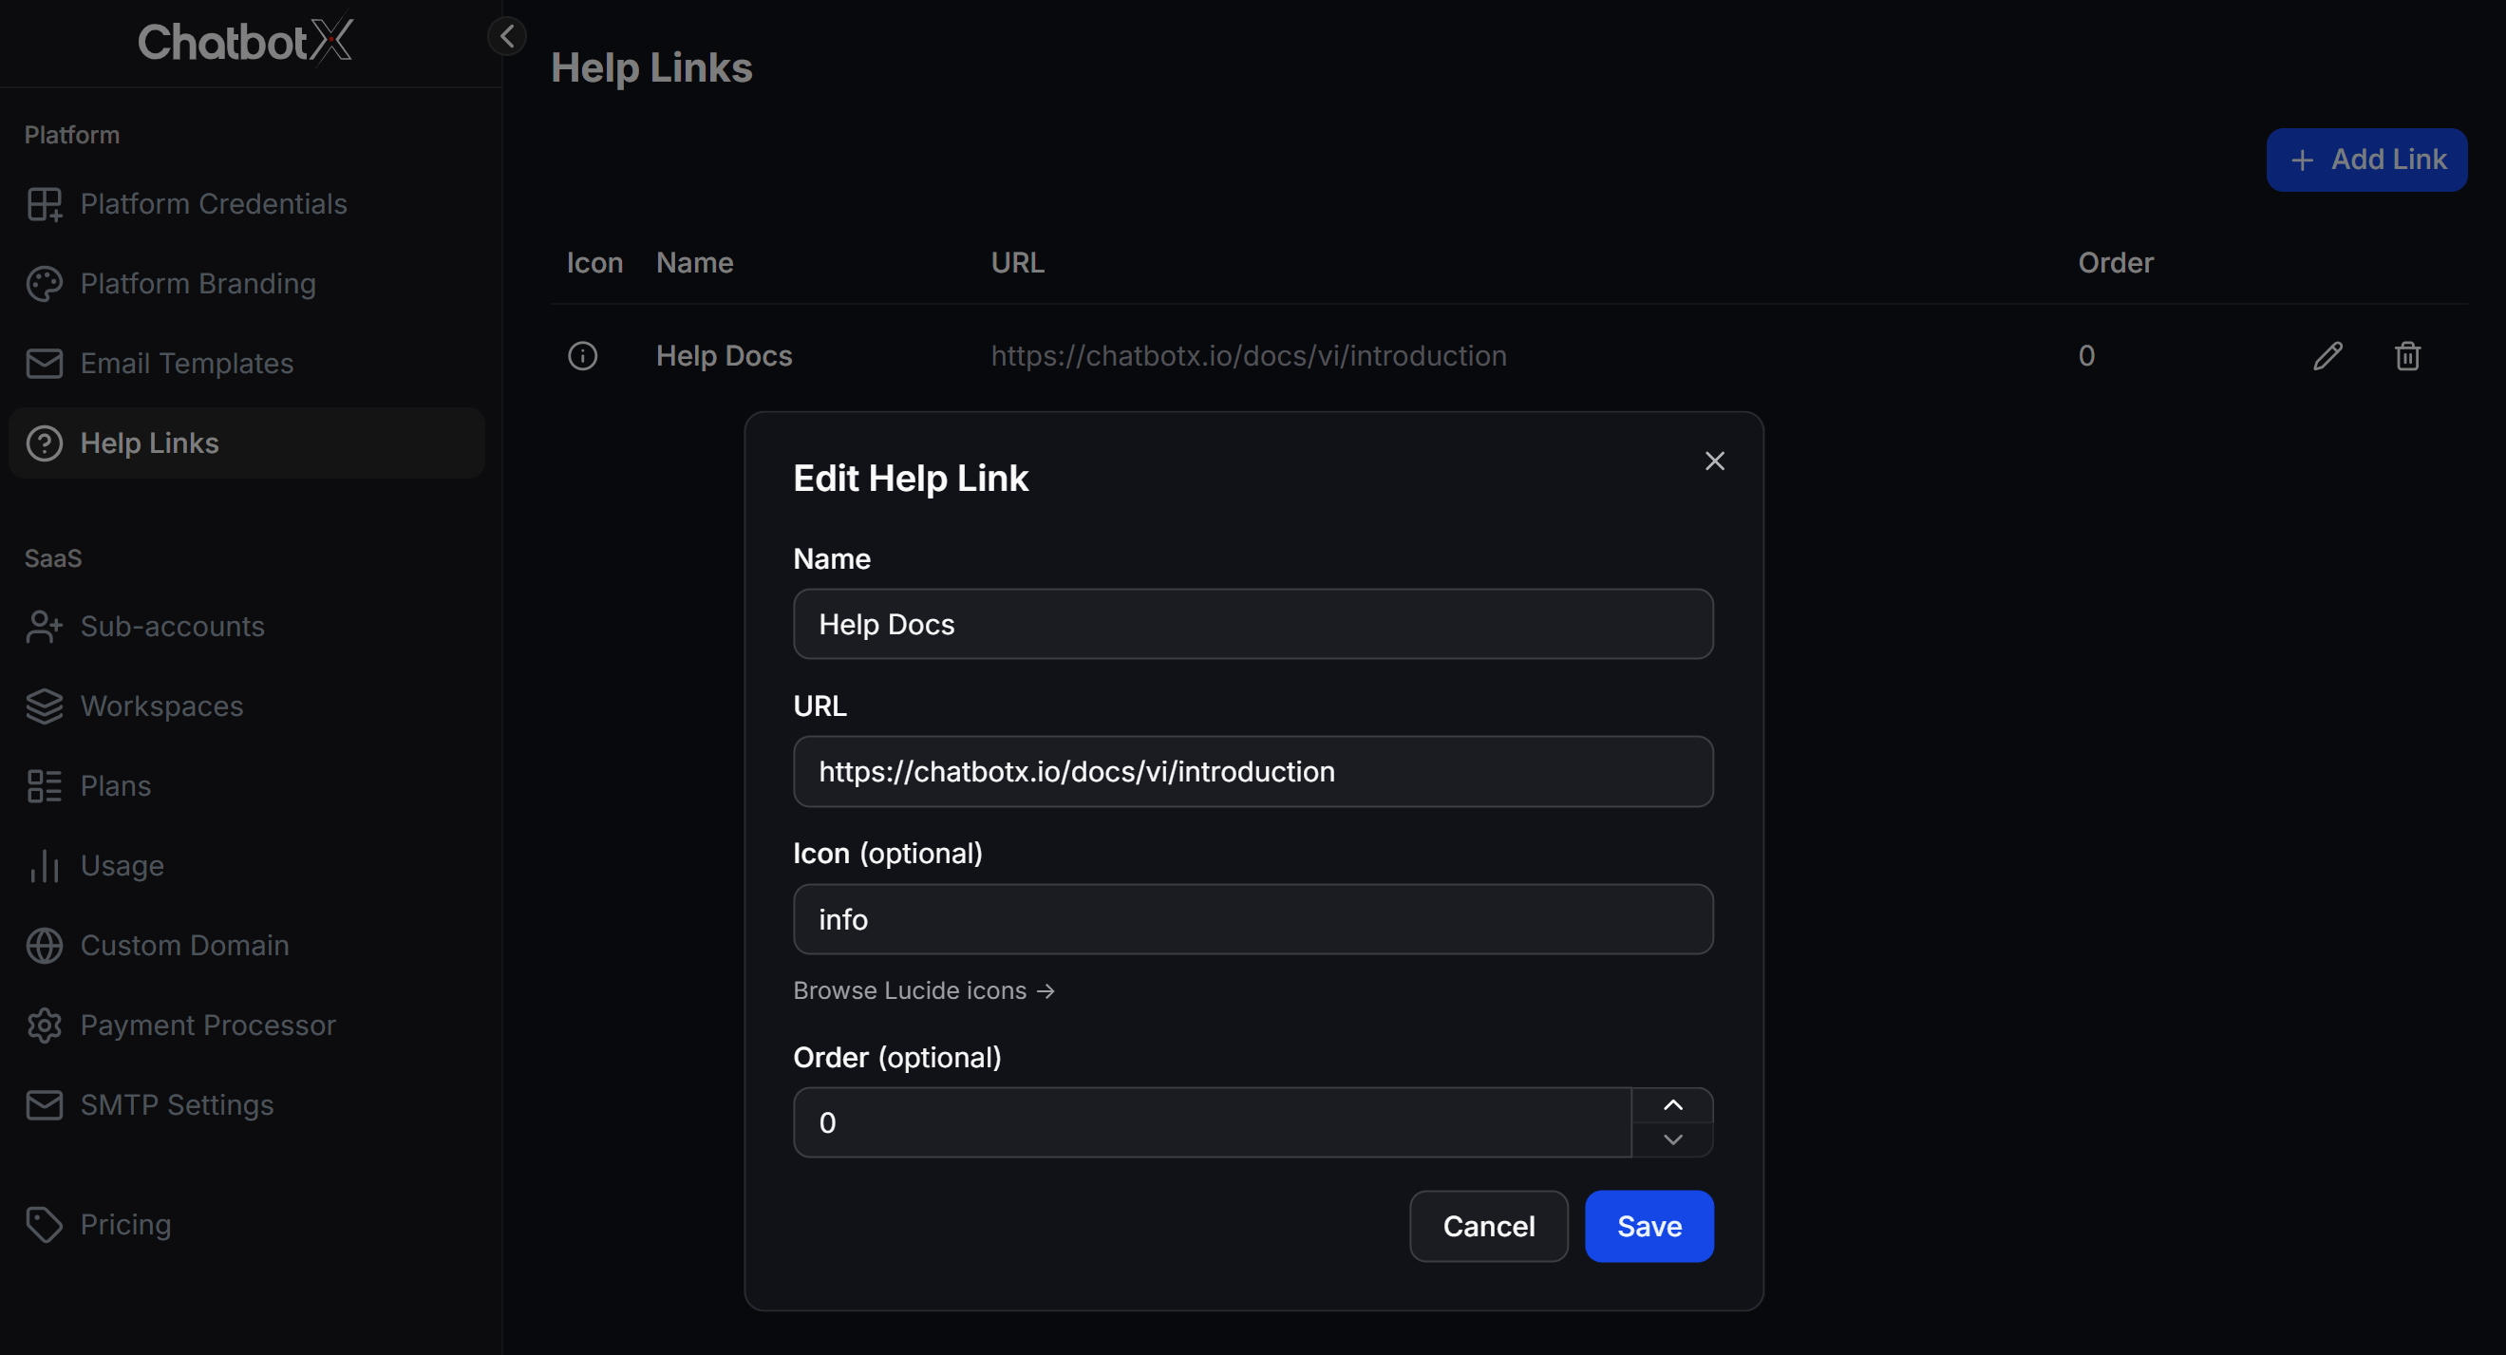Click the Add Link button

click(x=2367, y=160)
